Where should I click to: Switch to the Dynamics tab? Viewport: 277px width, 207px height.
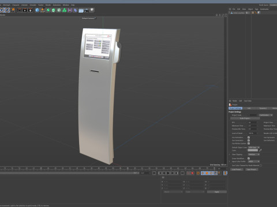[x=263, y=109]
